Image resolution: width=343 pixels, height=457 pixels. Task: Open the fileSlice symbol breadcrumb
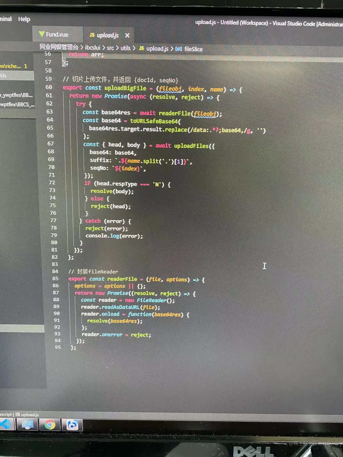[x=189, y=49]
